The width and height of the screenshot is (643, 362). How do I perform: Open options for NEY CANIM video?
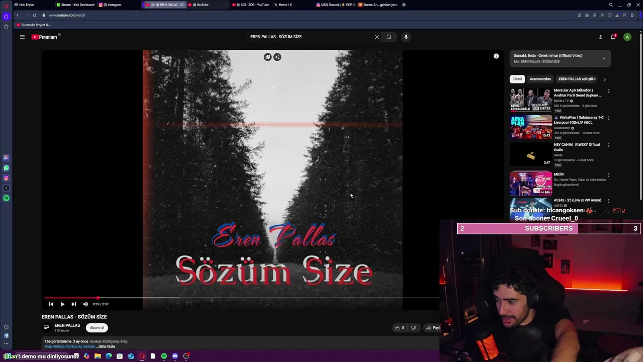(608, 145)
